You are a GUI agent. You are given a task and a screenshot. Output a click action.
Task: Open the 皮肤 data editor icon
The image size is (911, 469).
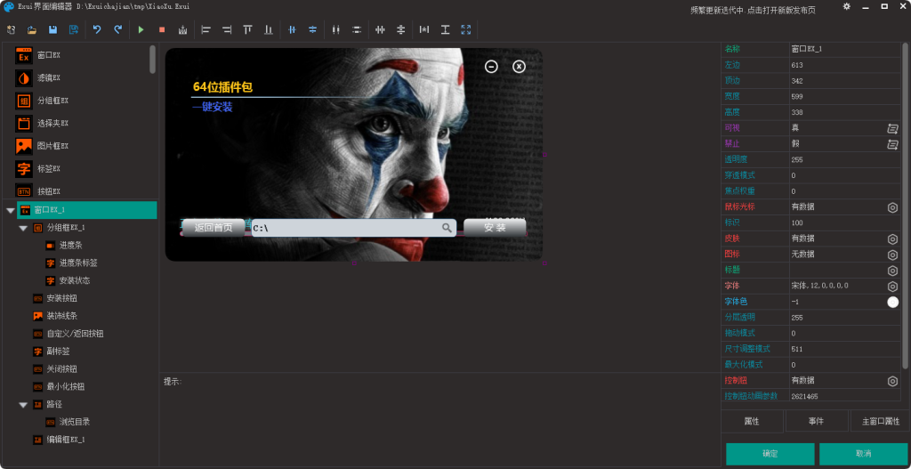[892, 239]
